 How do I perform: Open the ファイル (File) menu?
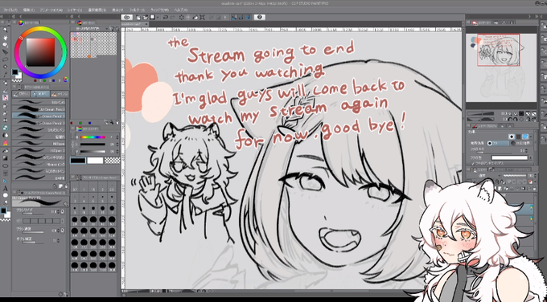click(10, 10)
